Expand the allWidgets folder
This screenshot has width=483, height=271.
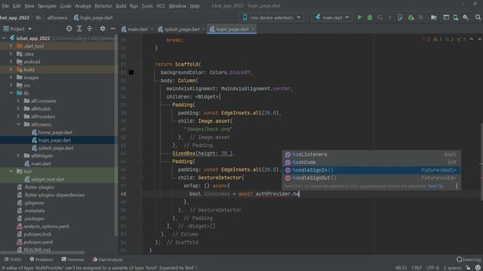[x=18, y=156]
